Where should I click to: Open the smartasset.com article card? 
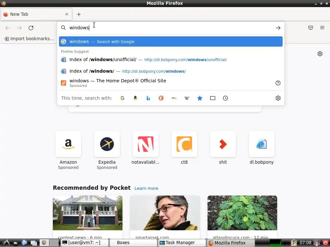165,217
